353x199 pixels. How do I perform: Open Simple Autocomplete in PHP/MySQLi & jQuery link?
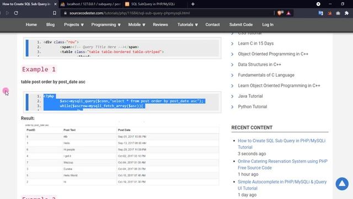click(x=282, y=185)
